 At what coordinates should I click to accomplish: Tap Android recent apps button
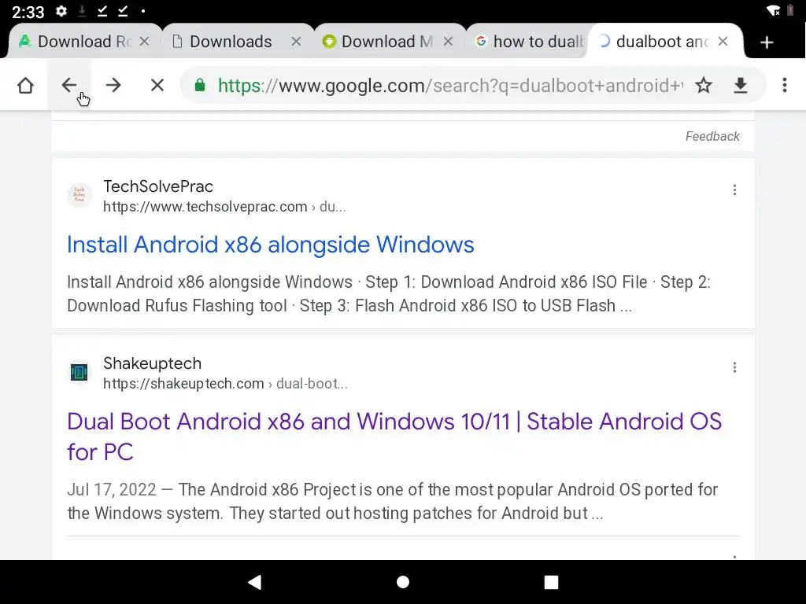coord(551,582)
